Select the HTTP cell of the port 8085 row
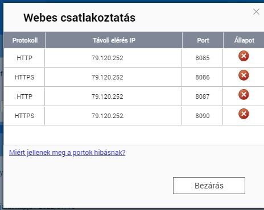Viewport: 264px width, 210px height. point(24,58)
